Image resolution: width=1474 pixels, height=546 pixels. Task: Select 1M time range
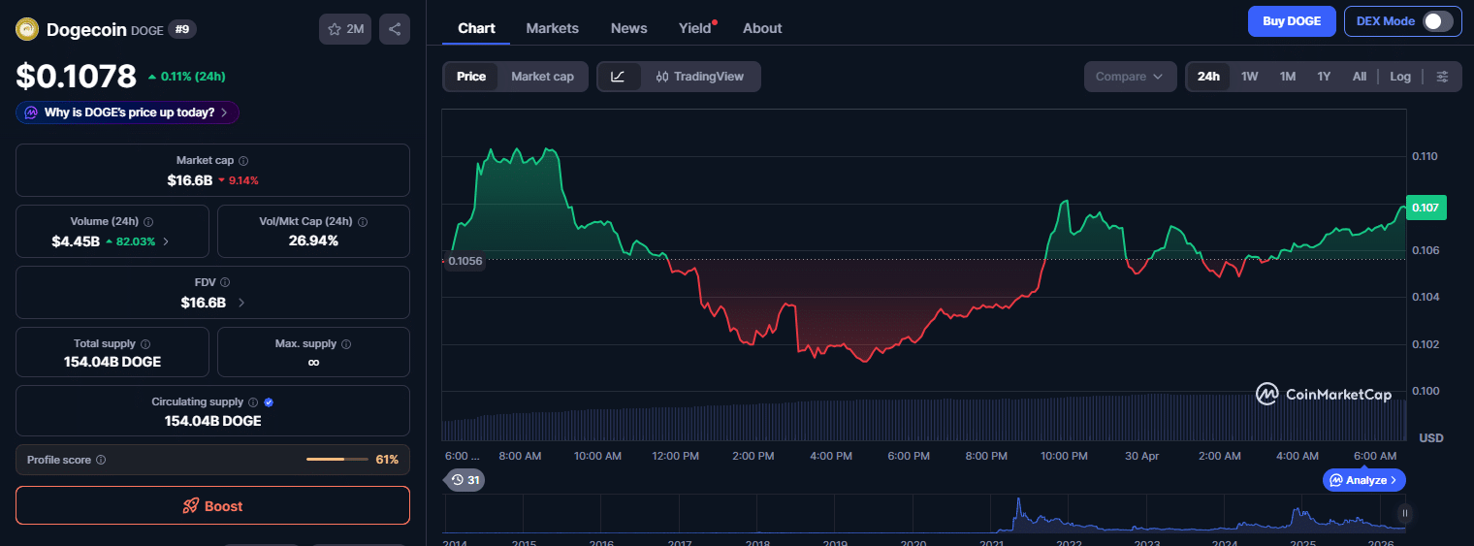coord(1288,77)
